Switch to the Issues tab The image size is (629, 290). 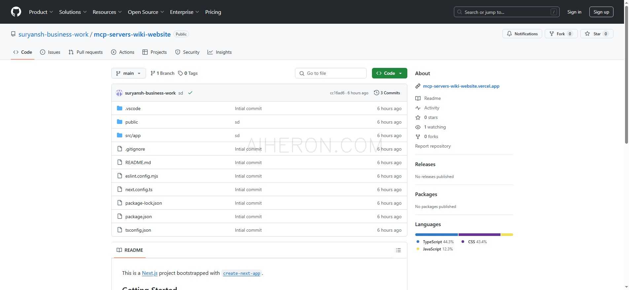(x=50, y=52)
